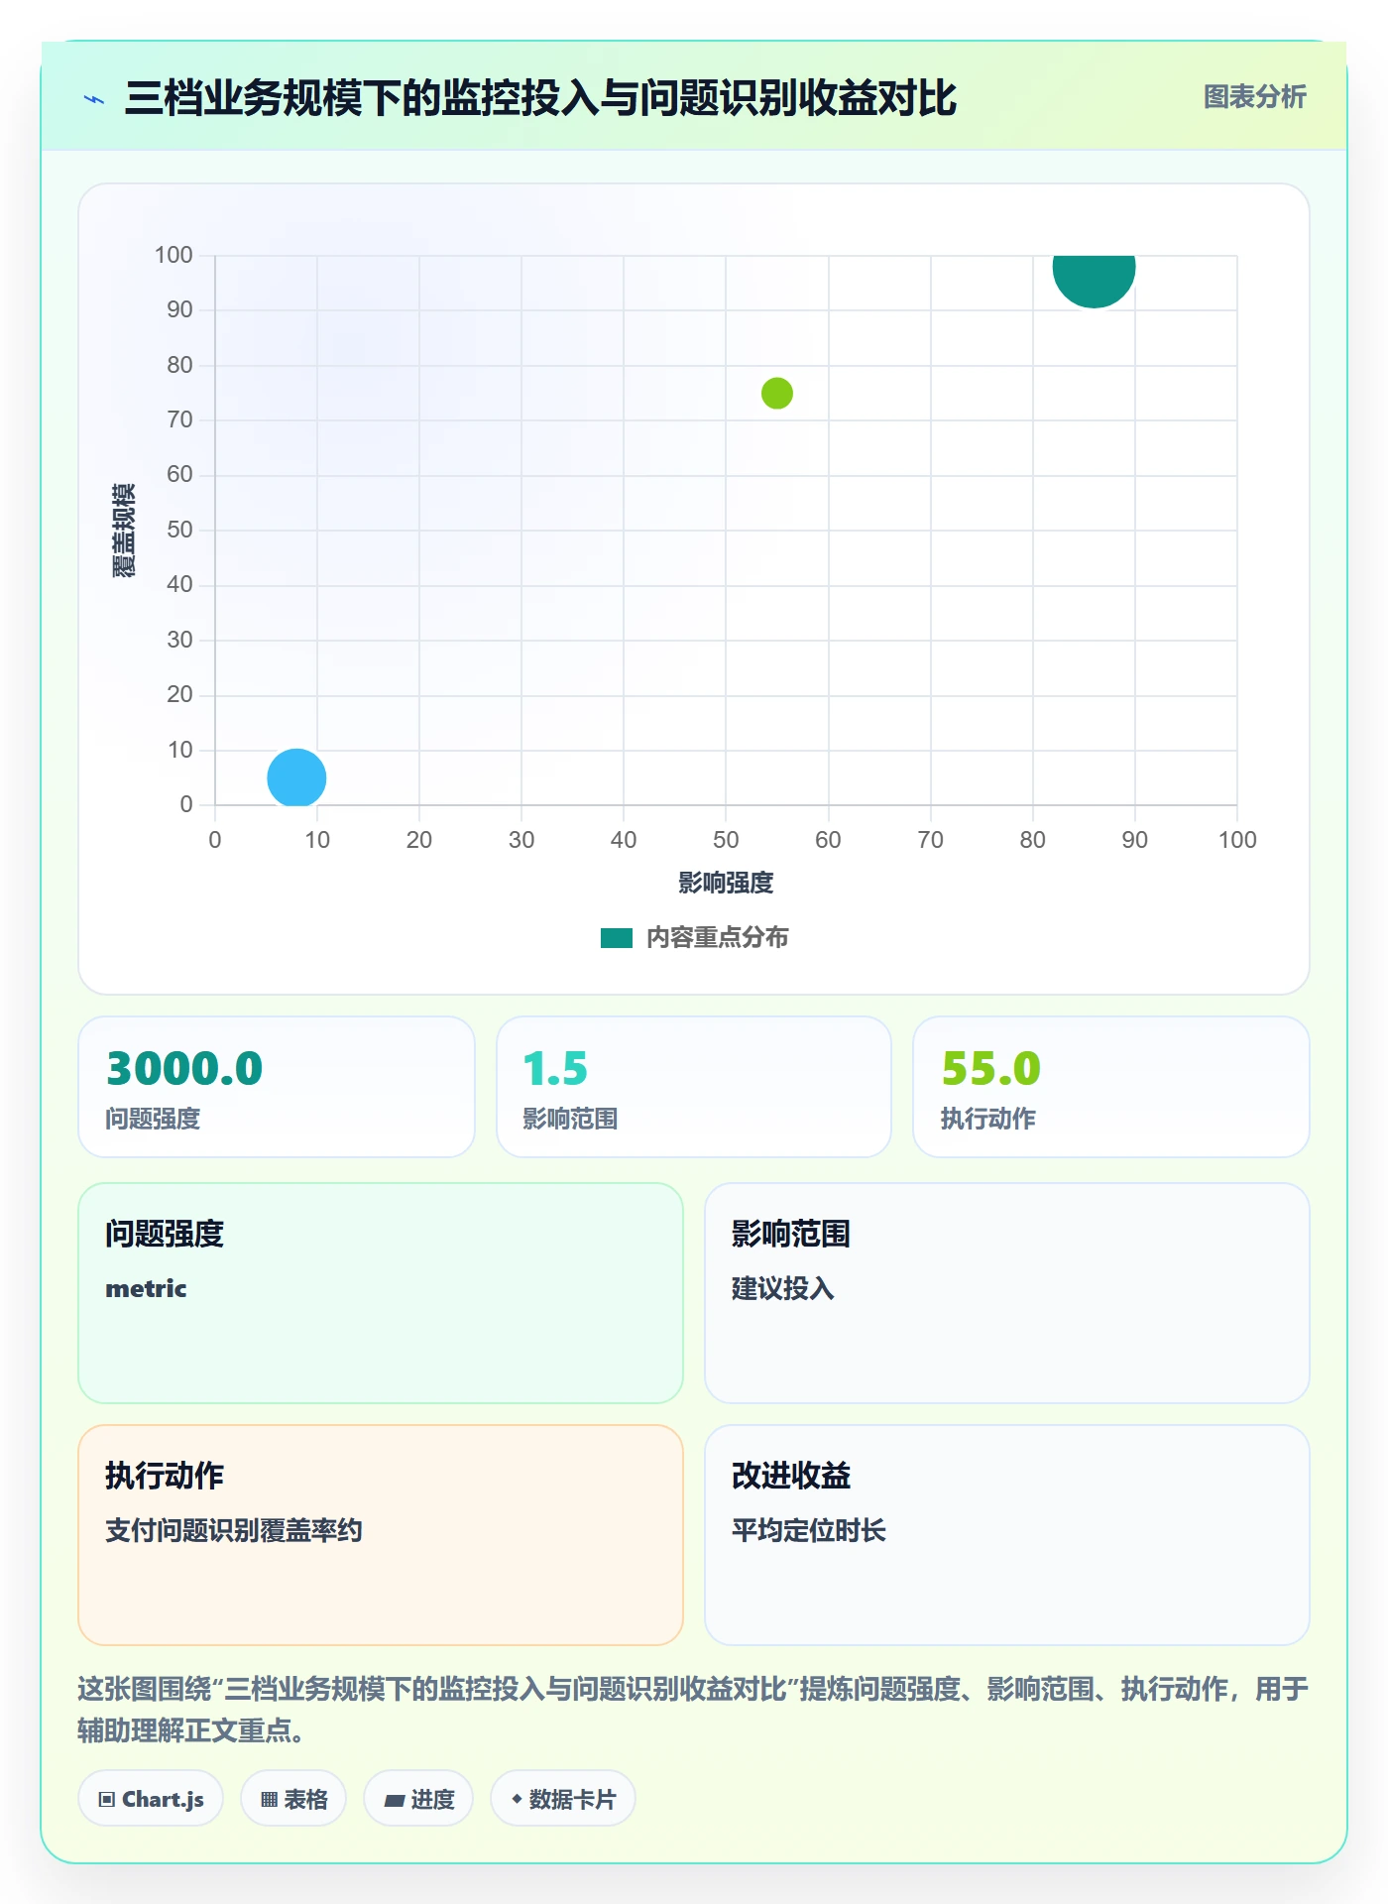
Task: Click the 内容重点分布 legend label
Action: click(x=717, y=938)
